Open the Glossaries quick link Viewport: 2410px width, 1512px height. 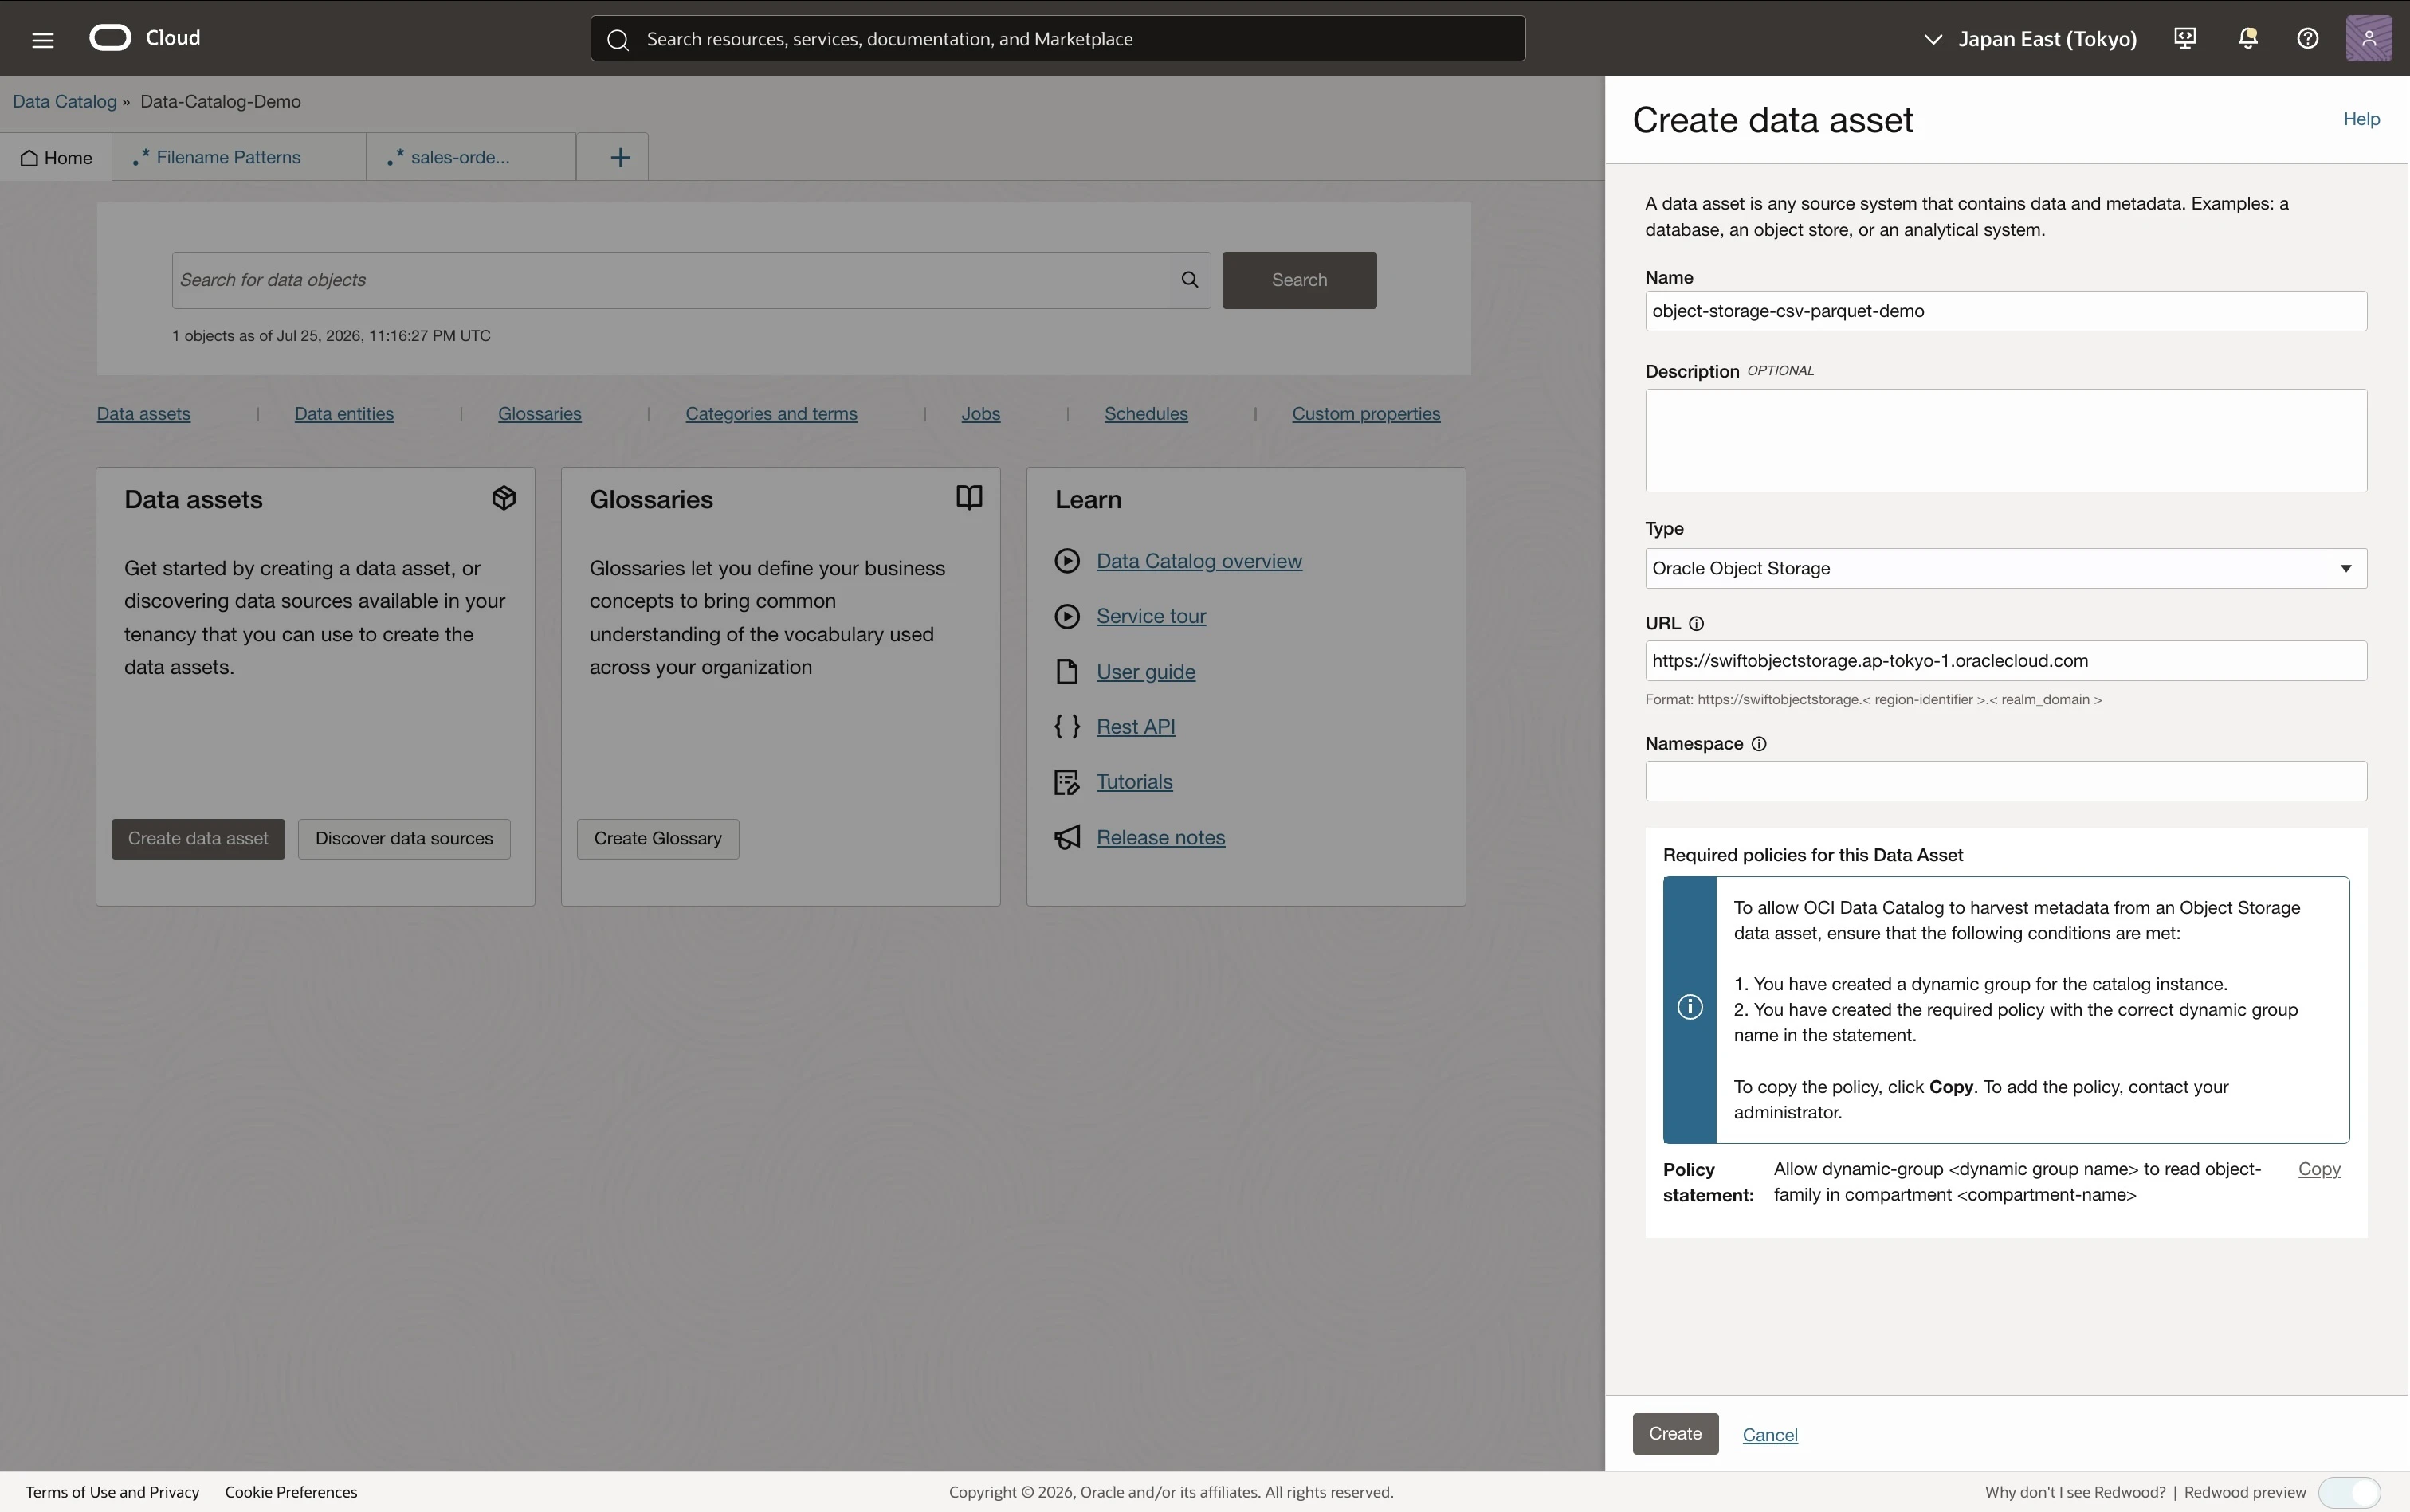coord(540,414)
